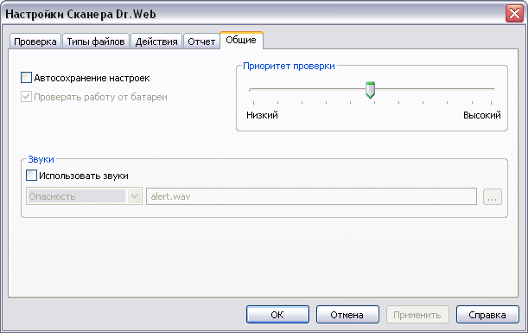Click the Применить button
This screenshot has width=528, height=333.
coord(417,315)
